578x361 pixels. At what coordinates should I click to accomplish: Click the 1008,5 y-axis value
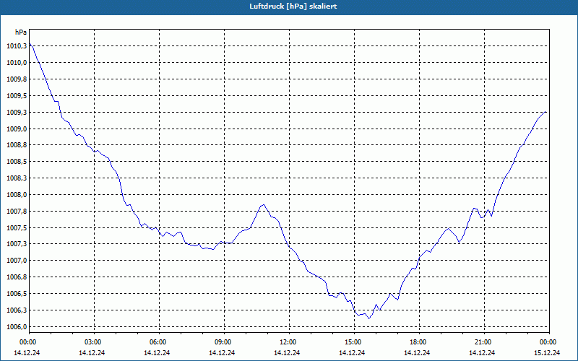(x=17, y=162)
